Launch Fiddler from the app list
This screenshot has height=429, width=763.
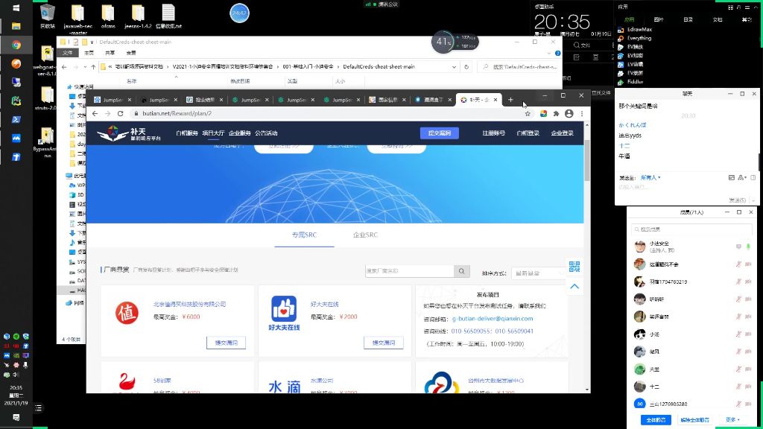(x=630, y=82)
